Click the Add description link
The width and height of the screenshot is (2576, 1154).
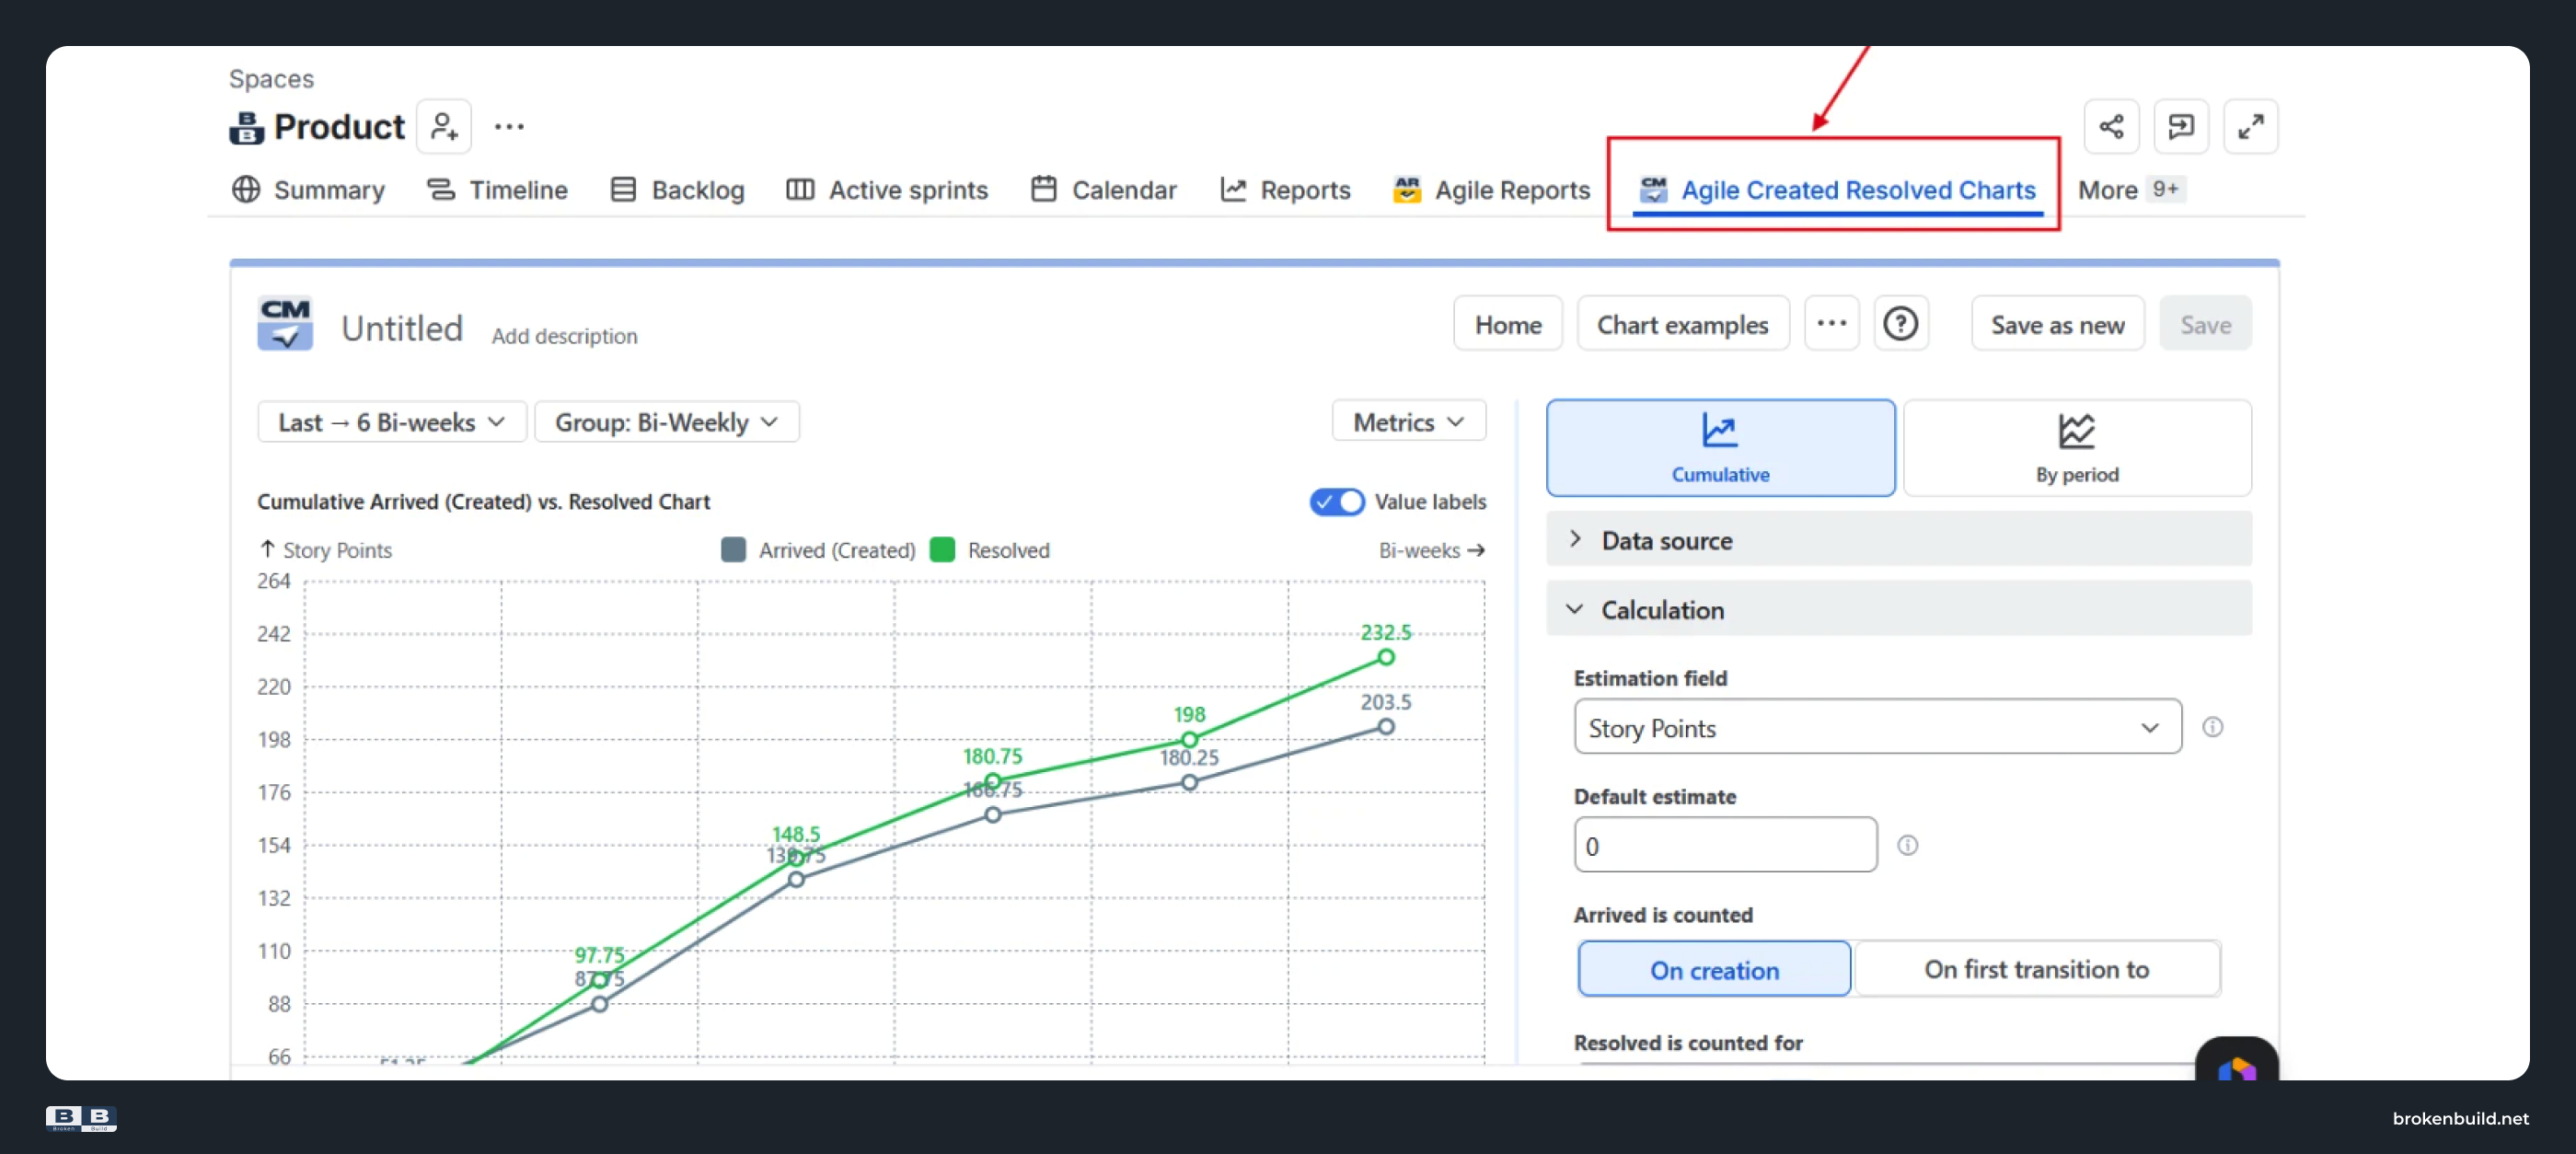[564, 336]
